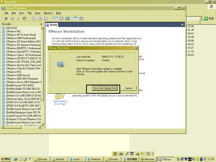Select [Windows 98 V2 Auto Ghost] favorite
The height and width of the screenshot is (162, 216).
21,35
